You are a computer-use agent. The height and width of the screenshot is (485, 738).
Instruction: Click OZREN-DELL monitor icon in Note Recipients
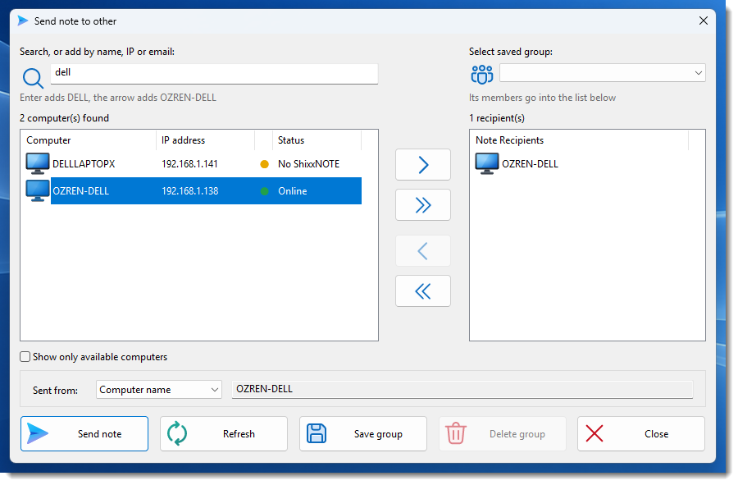pos(487,164)
